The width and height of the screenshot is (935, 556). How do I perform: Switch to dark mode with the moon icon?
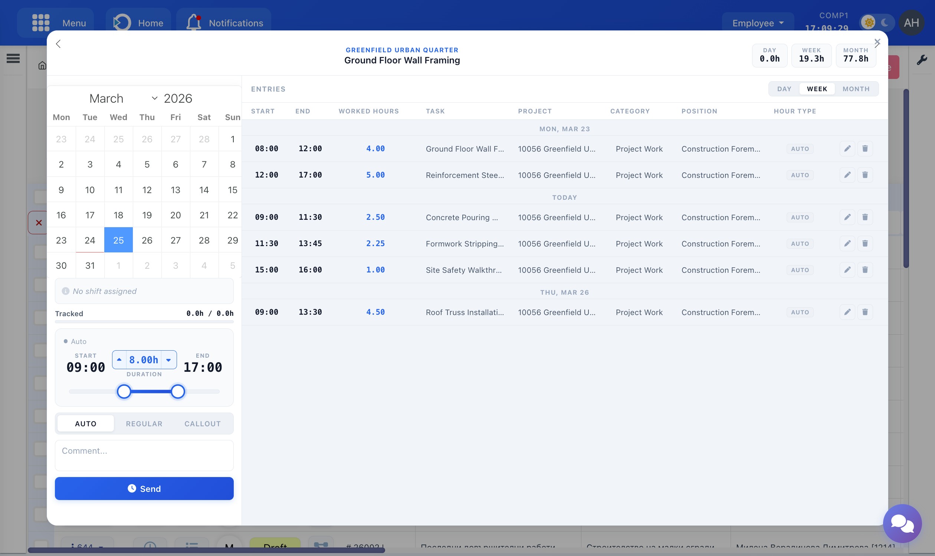point(885,23)
